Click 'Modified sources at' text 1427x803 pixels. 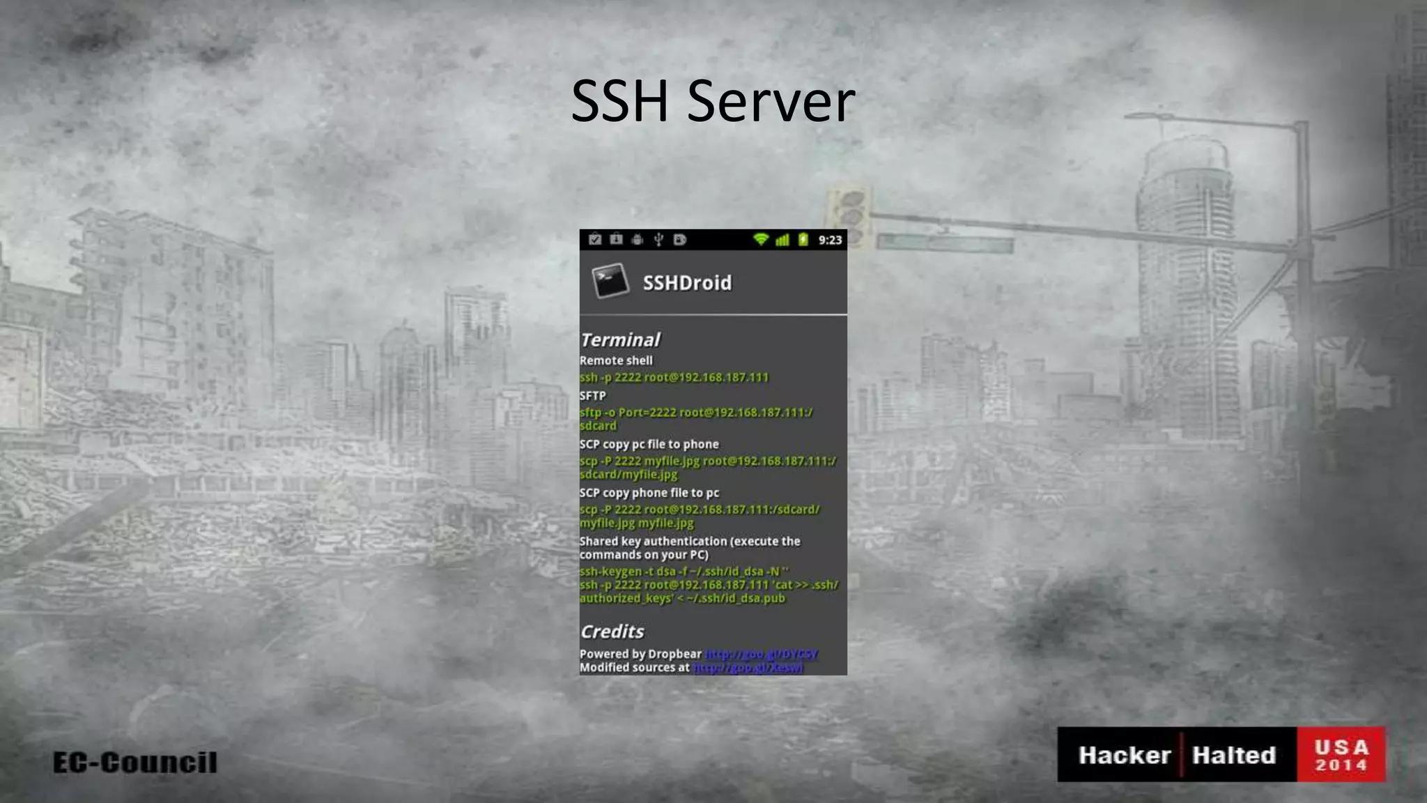[x=635, y=668]
